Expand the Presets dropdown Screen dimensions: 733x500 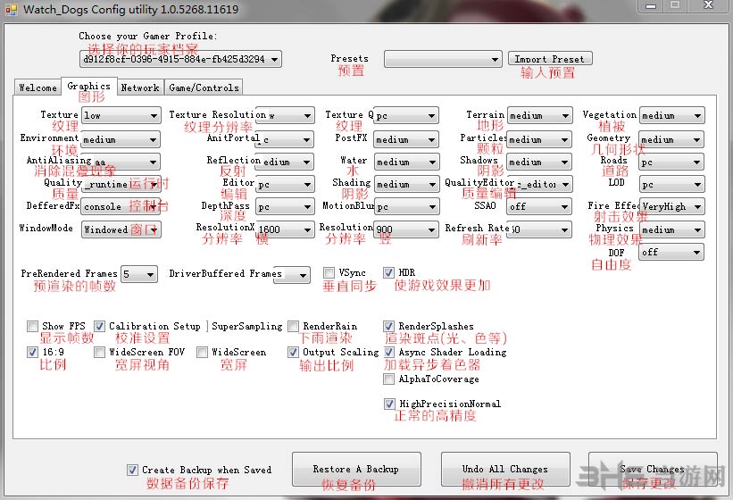pyautogui.click(x=443, y=59)
